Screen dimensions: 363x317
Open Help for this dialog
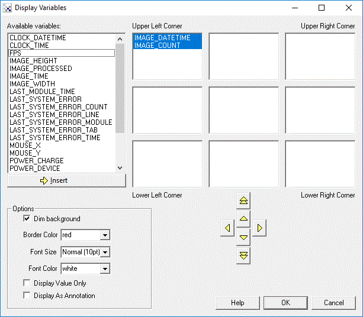237,303
